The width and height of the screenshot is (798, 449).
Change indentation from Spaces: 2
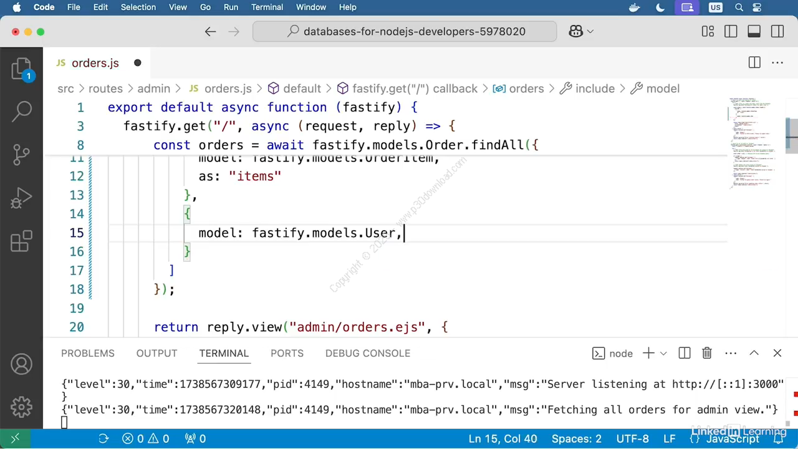[577, 438]
